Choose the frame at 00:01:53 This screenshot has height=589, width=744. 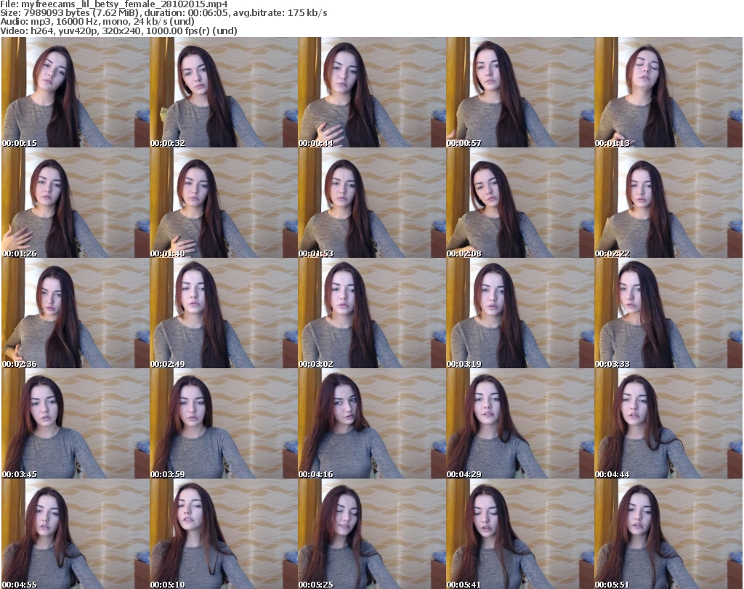[372, 203]
